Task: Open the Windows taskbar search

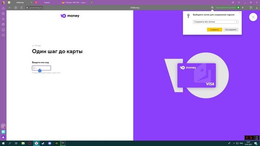Action: [x=10, y=143]
